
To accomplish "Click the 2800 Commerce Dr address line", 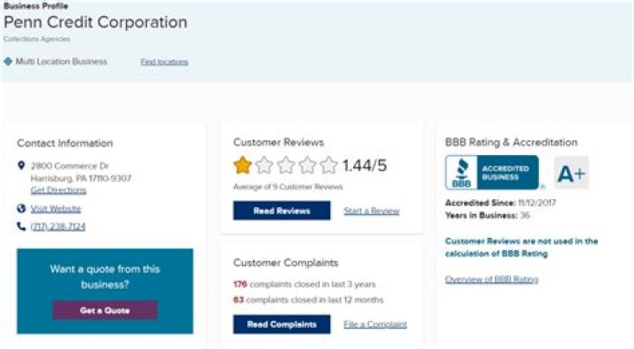I will pyautogui.click(x=70, y=166).
